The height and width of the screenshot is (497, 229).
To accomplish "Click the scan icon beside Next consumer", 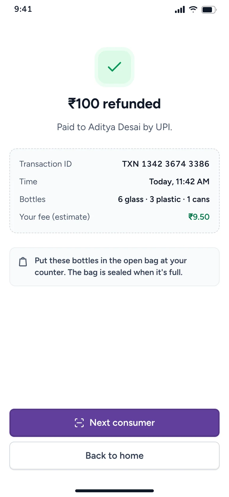I will pyautogui.click(x=79, y=423).
